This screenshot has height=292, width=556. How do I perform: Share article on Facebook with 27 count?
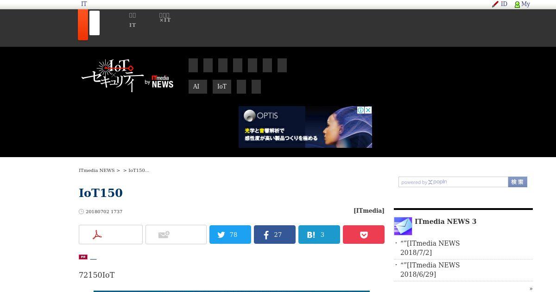[x=275, y=235]
